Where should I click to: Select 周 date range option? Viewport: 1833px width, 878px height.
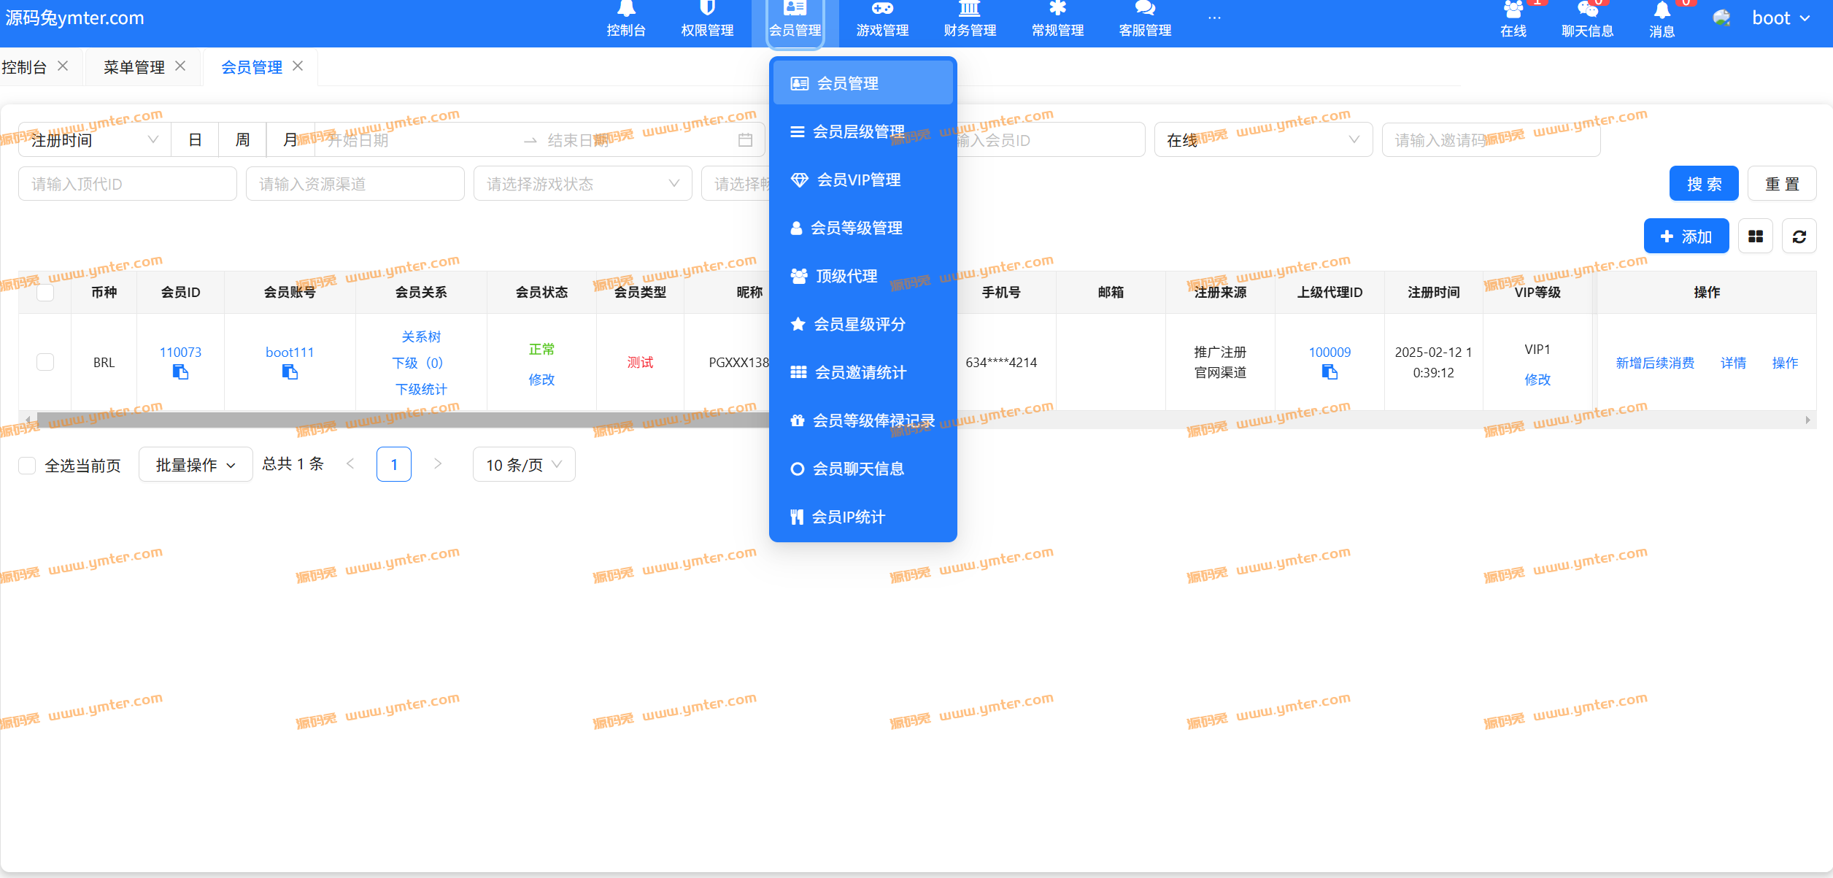coord(242,139)
